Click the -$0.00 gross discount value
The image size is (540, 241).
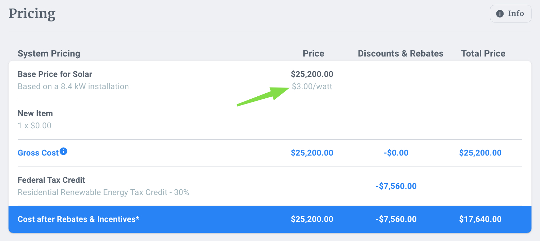tap(396, 153)
